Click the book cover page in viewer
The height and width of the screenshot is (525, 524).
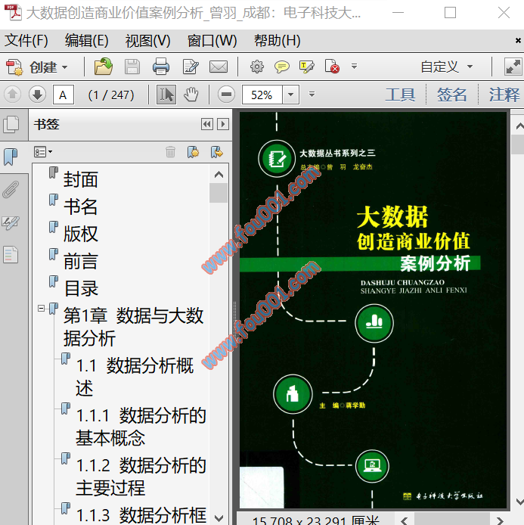click(x=373, y=309)
